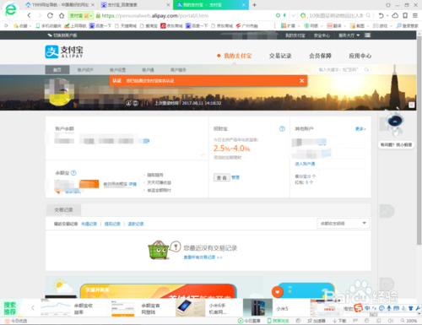Click the search icon in the Alipay keyword box
The image size is (422, 325).
[x=366, y=69]
